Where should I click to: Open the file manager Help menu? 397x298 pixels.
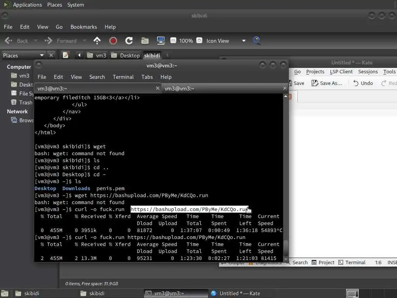(110, 27)
